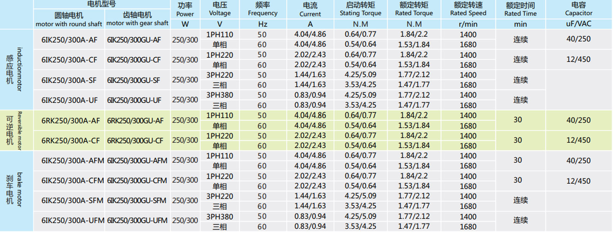This screenshot has height=233, width=613.
Task: Select the 圆轴电机 round shaft column header
Action: (69, 19)
